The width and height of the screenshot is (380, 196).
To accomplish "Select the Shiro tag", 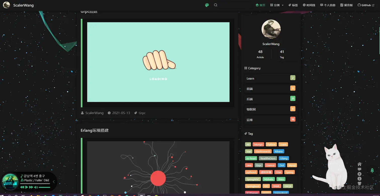I will tap(281, 179).
